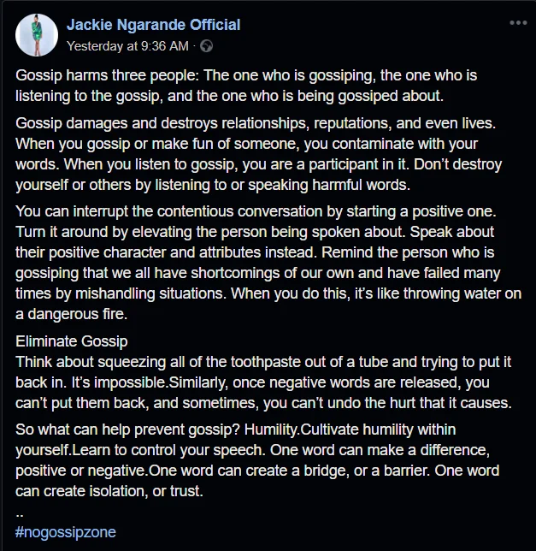The image size is (536, 551).
Task: Click the 'a dangerous fire.' text line
Action: pyautogui.click(x=71, y=314)
